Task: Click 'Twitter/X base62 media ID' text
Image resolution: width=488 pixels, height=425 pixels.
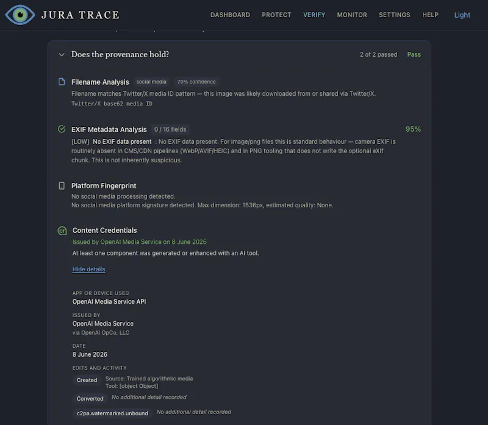Action: [112, 104]
